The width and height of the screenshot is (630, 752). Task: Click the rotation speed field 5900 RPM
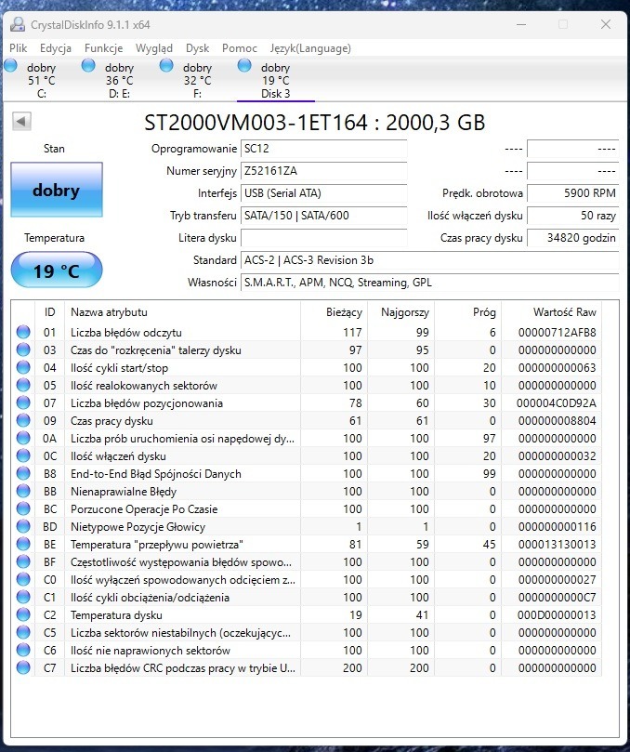point(573,193)
